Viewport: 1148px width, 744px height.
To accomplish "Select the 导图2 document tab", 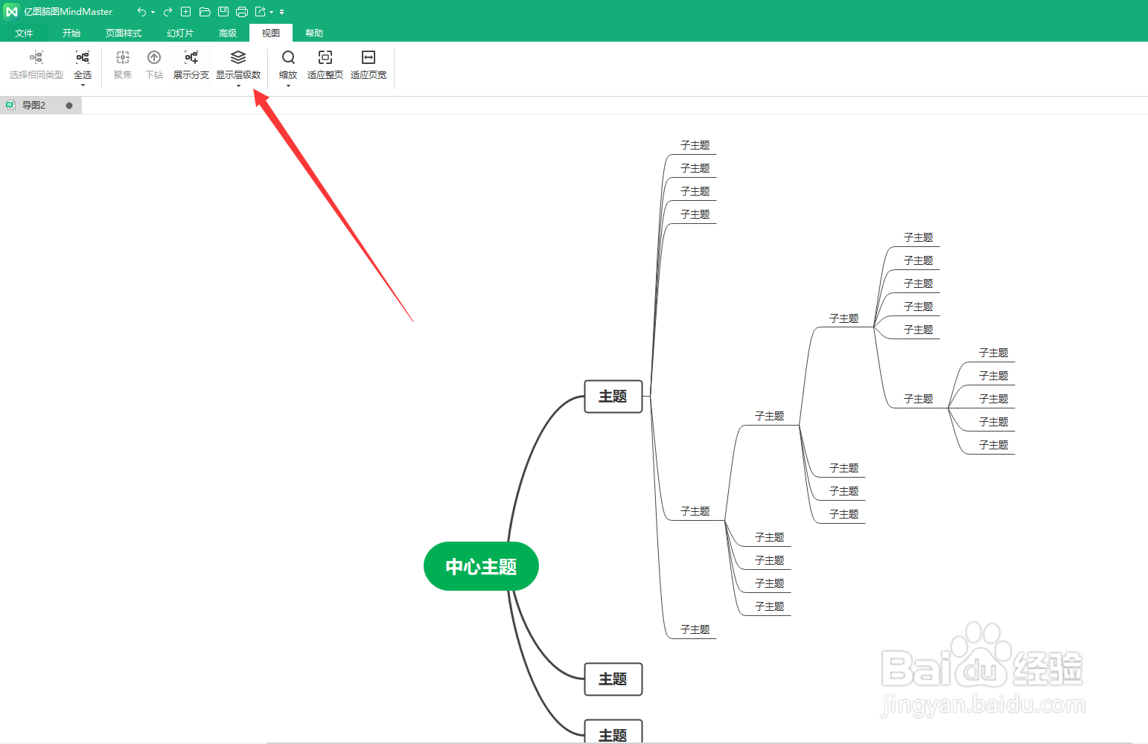I will tap(41, 106).
